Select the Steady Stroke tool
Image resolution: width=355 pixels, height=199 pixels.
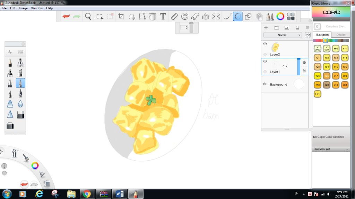pos(227,16)
